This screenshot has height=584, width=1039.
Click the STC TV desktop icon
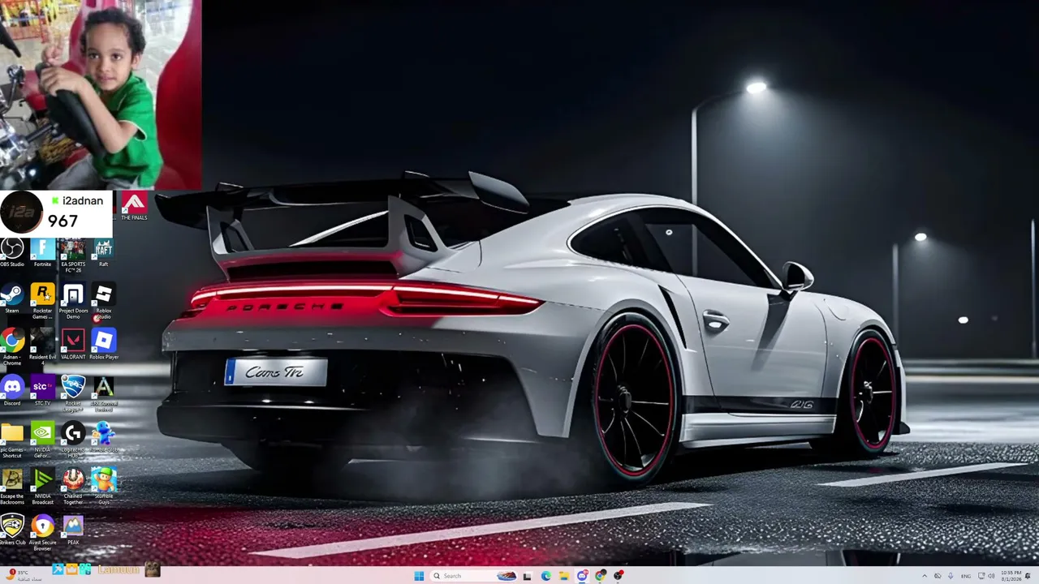click(x=42, y=391)
